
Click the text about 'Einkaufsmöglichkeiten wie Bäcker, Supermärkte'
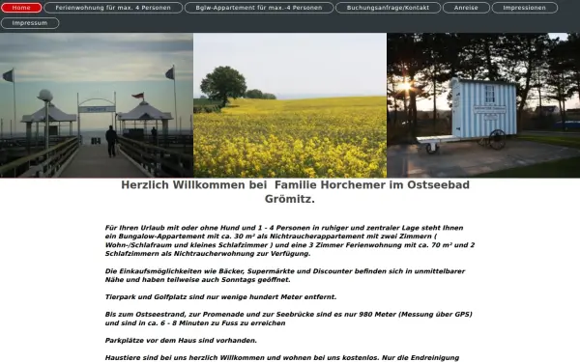(285, 275)
